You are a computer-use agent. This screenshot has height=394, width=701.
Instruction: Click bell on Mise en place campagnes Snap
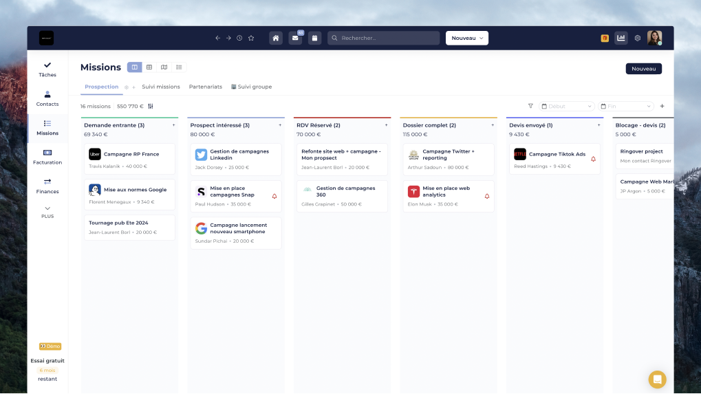(x=274, y=196)
